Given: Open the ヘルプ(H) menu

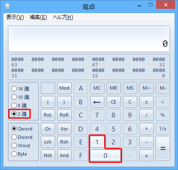Looking at the screenshot, I should point(63,17).
